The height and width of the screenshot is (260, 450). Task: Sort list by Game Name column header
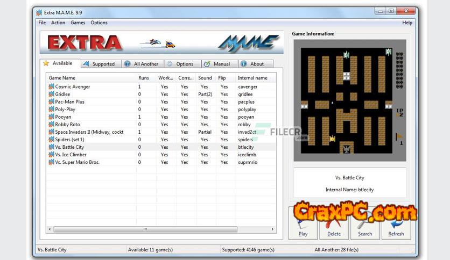(x=90, y=78)
